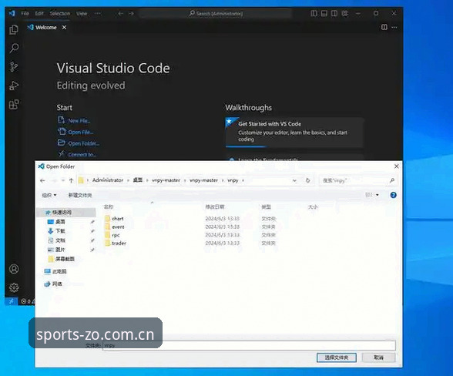The width and height of the screenshot is (453, 376).
Task: Open the Organize dropdown in dialog toolbar
Action: pyautogui.click(x=49, y=196)
